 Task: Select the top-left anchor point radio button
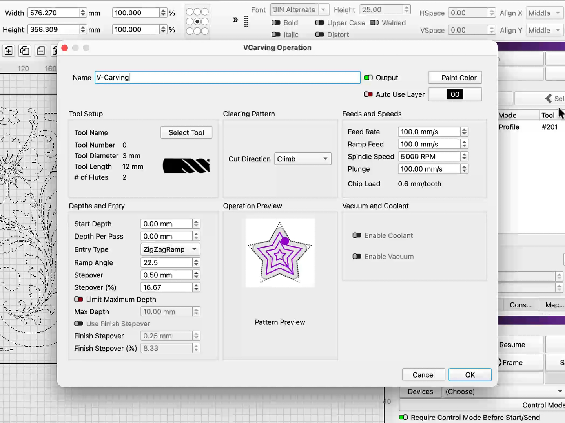tap(190, 12)
